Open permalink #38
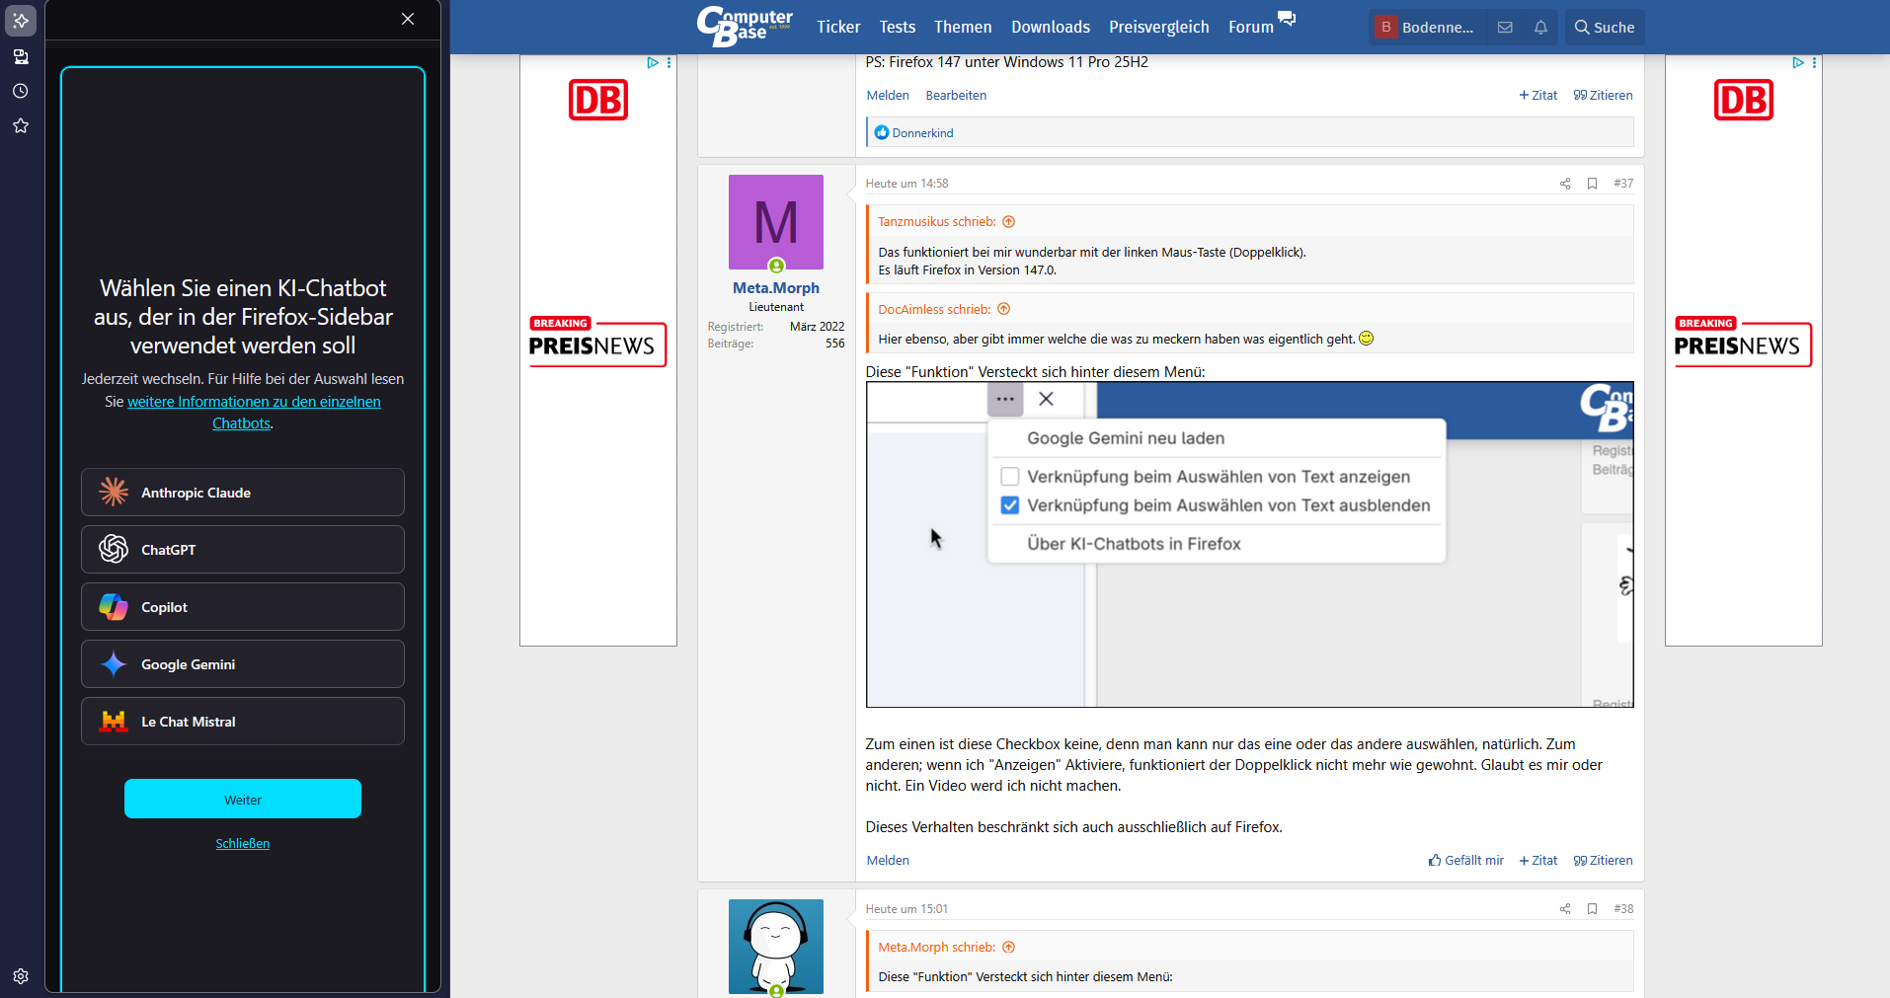The height and width of the screenshot is (998, 1890). [1623, 909]
